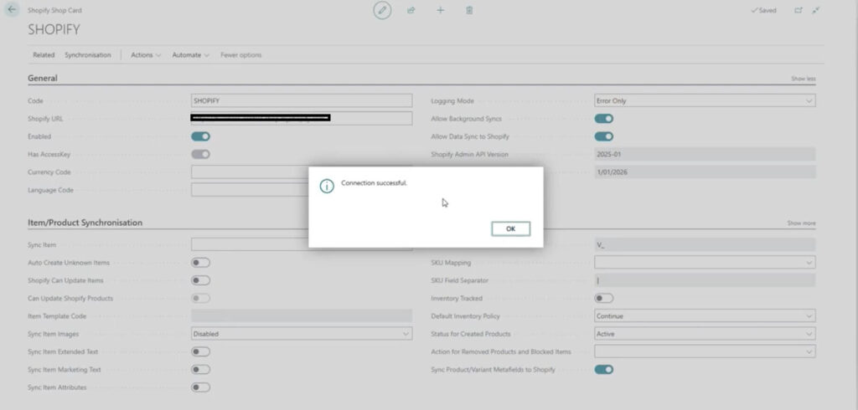Click the plus new record icon
This screenshot has height=410, width=858.
441,10
